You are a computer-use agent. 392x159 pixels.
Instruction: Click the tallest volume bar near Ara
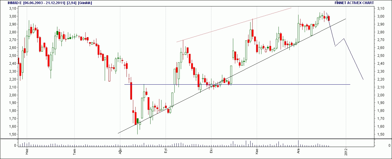298,143
